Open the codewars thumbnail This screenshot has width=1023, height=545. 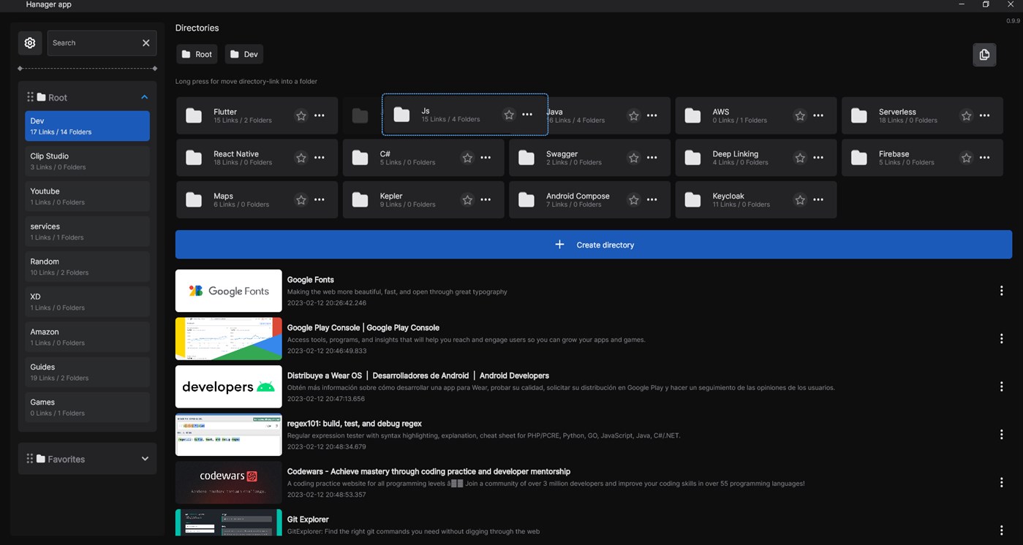pyautogui.click(x=228, y=482)
